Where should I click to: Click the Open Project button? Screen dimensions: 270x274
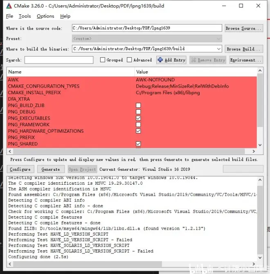coord(82,169)
